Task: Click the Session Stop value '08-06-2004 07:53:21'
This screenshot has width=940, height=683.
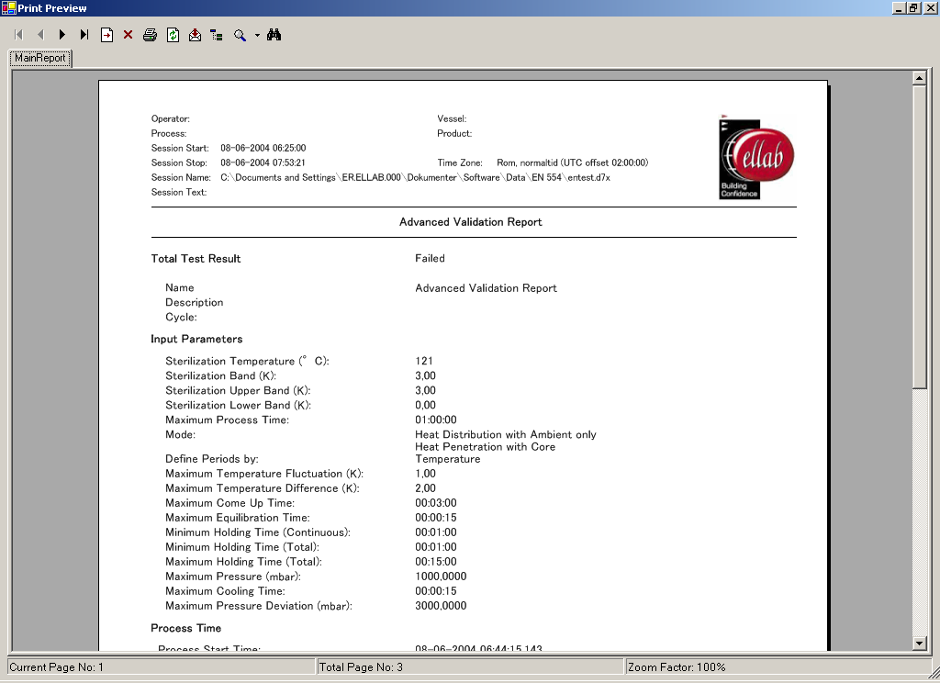Action: [x=263, y=162]
